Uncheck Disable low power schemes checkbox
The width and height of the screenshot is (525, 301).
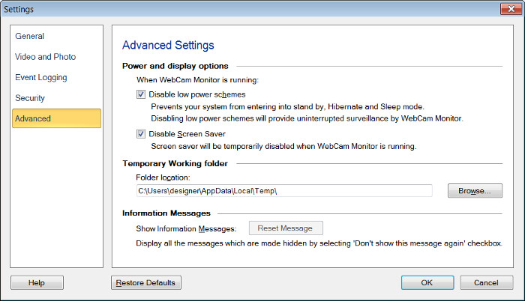click(x=141, y=95)
